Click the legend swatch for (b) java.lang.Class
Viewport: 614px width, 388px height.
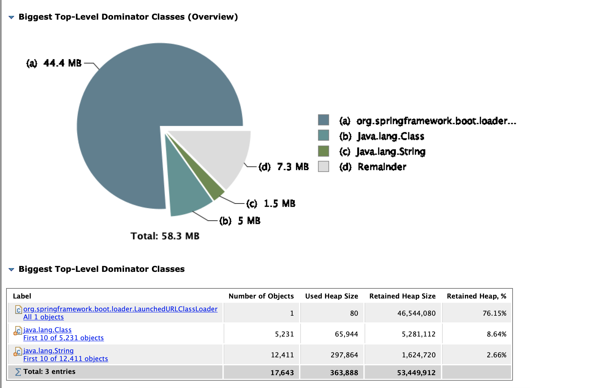pyautogui.click(x=324, y=135)
